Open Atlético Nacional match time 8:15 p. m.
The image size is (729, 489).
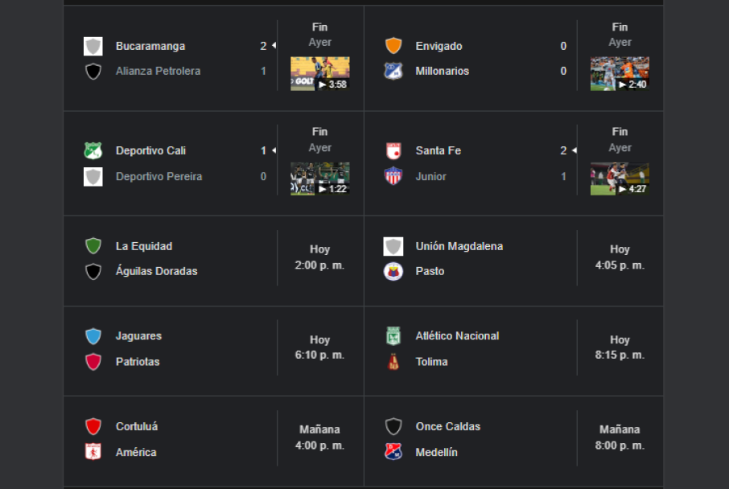point(620,347)
